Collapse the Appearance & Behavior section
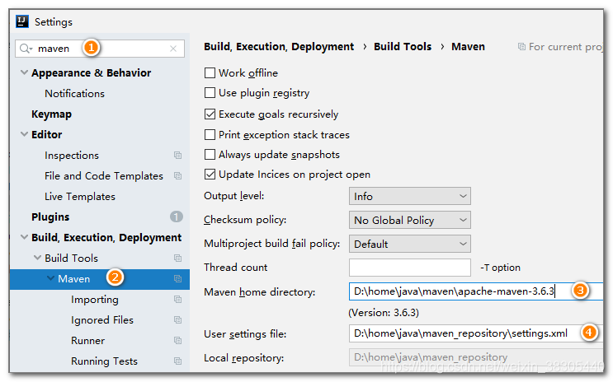This screenshot has width=613, height=382. tap(24, 72)
